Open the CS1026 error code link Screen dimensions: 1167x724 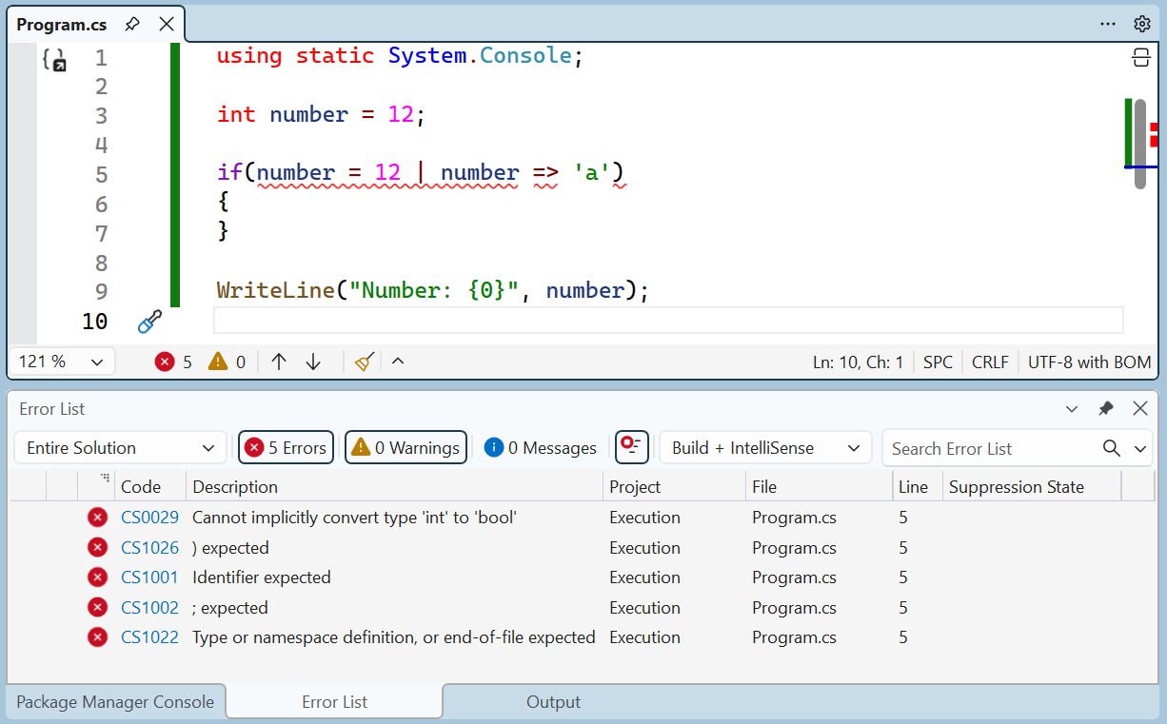tap(149, 548)
